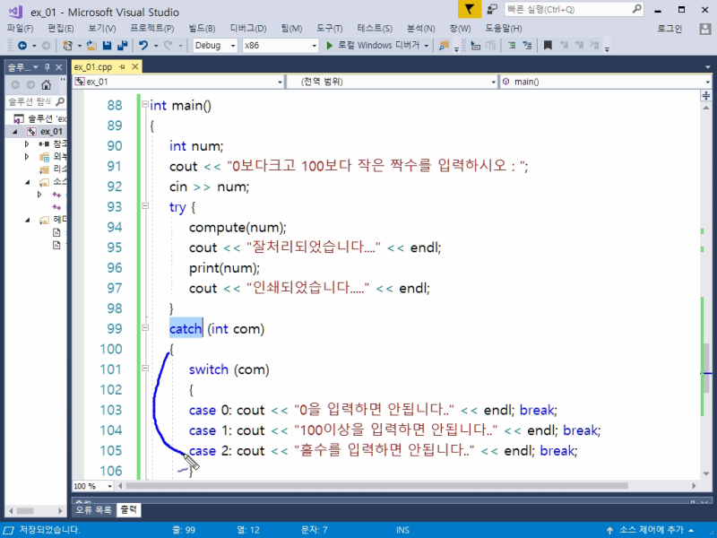Click the Home icon in Solution Explorer
Screen dimensions: 717x538
tap(47, 84)
